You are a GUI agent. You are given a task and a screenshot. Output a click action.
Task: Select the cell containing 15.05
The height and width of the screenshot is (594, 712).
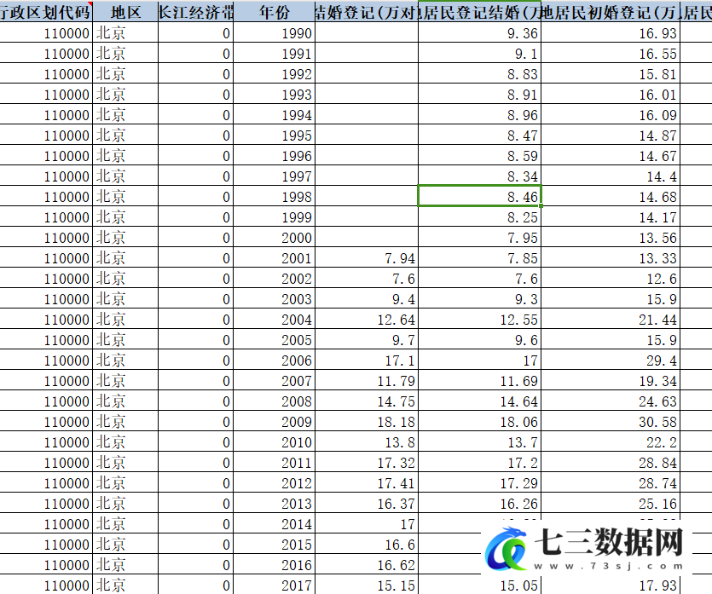point(479,585)
